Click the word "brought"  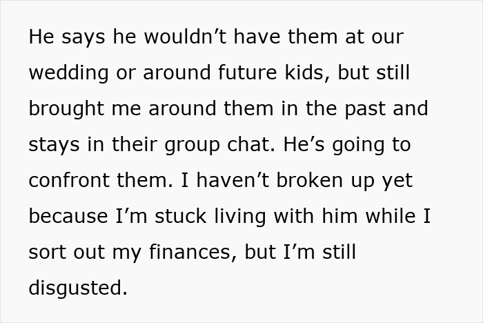click(63, 109)
